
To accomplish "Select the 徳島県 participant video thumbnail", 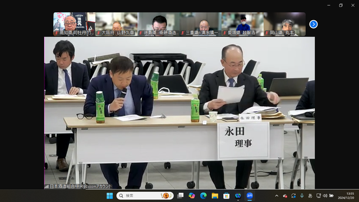I will point(158,24).
